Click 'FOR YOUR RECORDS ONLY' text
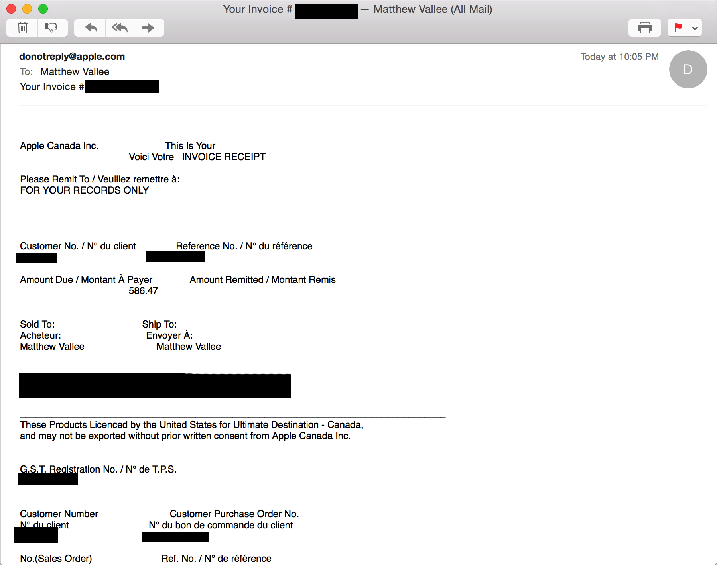This screenshot has height=565, width=717. click(85, 190)
